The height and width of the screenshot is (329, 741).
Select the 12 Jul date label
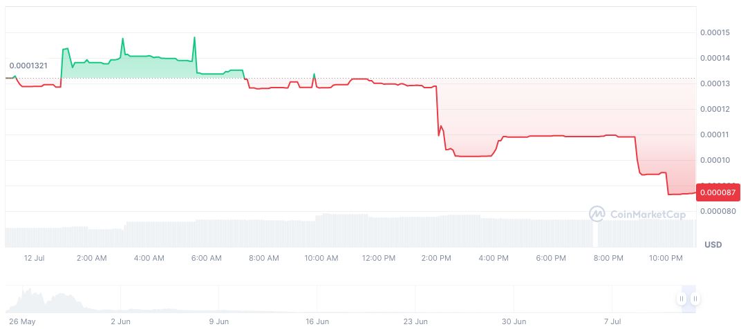coord(34,258)
